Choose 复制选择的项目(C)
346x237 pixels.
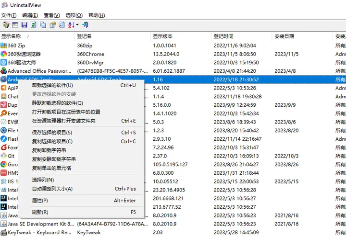(x=81, y=141)
